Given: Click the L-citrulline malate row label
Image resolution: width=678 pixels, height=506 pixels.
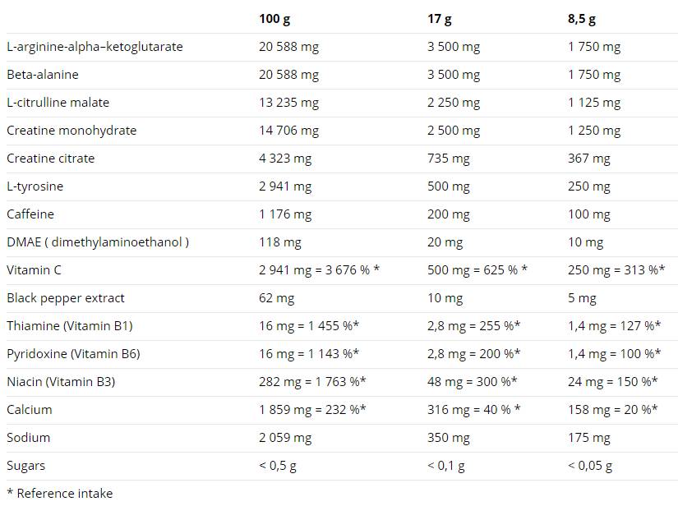Looking at the screenshot, I should pyautogui.click(x=58, y=103).
